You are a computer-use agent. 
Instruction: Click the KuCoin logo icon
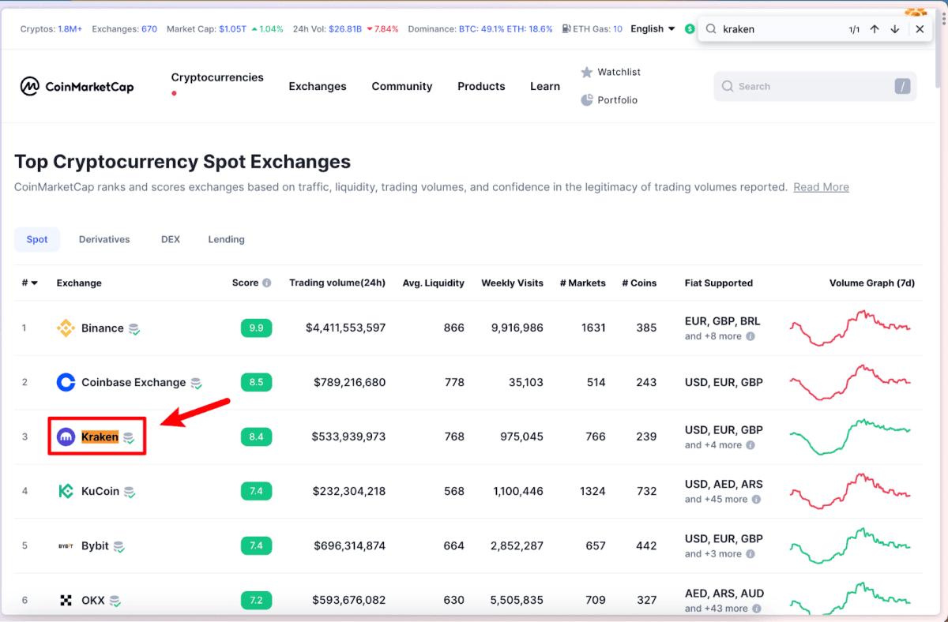[x=66, y=491]
